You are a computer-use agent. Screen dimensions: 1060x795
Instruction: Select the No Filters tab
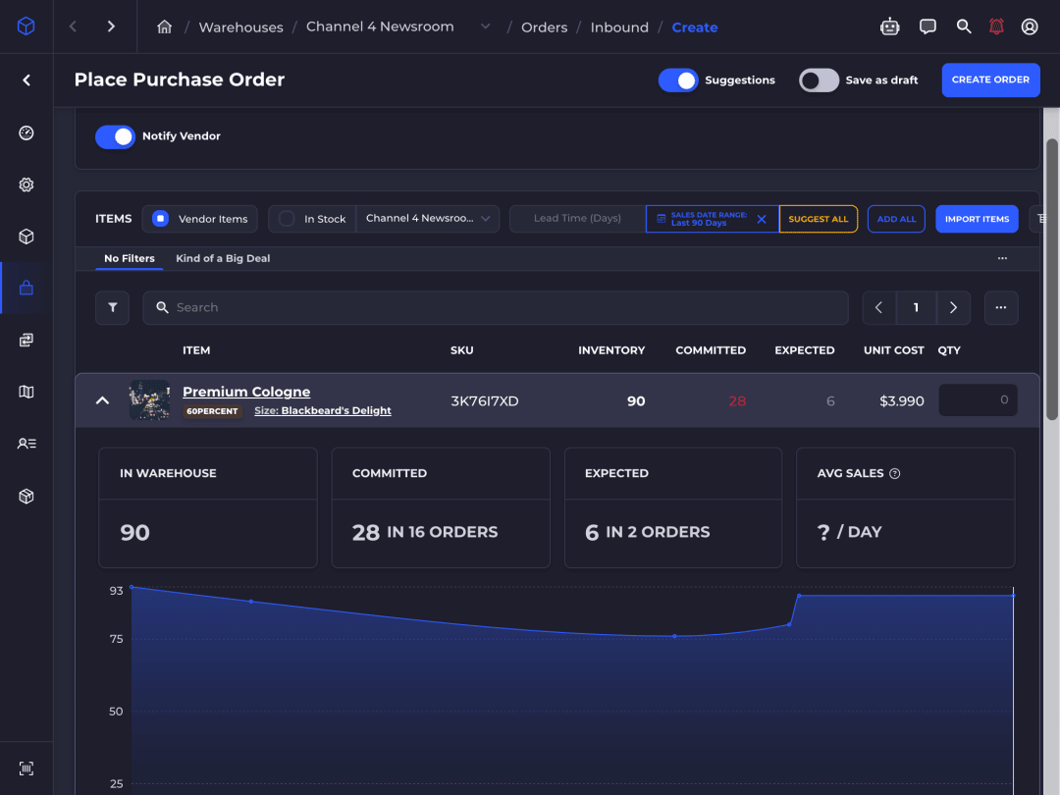click(130, 258)
